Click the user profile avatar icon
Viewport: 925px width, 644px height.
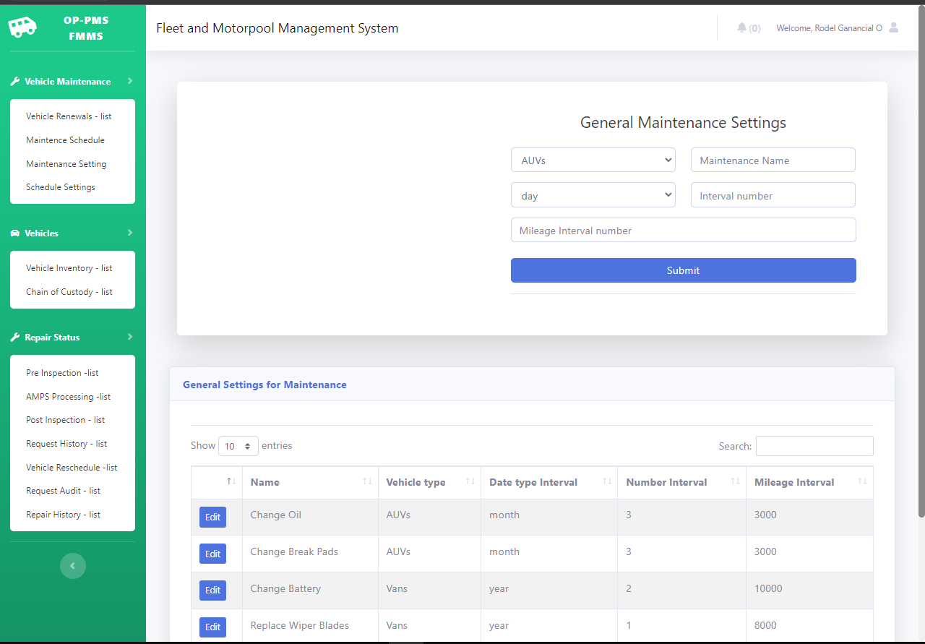894,27
